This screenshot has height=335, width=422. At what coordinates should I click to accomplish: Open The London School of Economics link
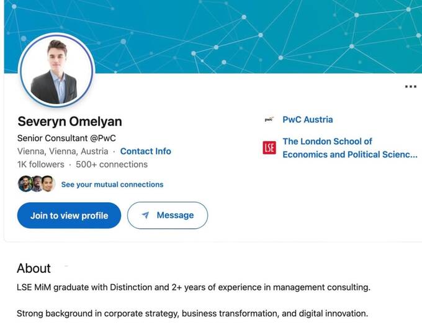pyautogui.click(x=349, y=148)
